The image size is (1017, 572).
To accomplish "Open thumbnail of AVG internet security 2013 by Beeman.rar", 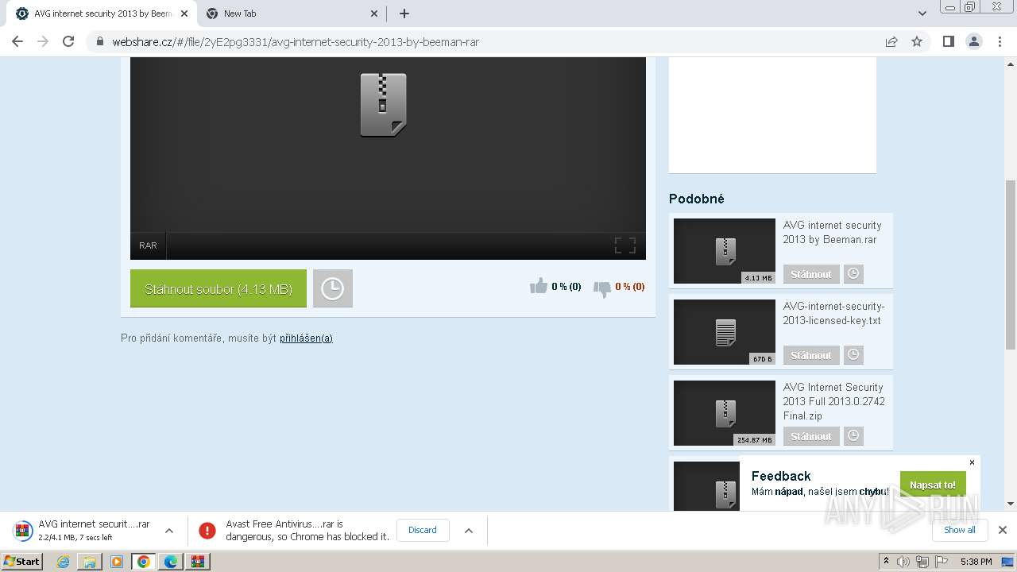I will coord(725,251).
